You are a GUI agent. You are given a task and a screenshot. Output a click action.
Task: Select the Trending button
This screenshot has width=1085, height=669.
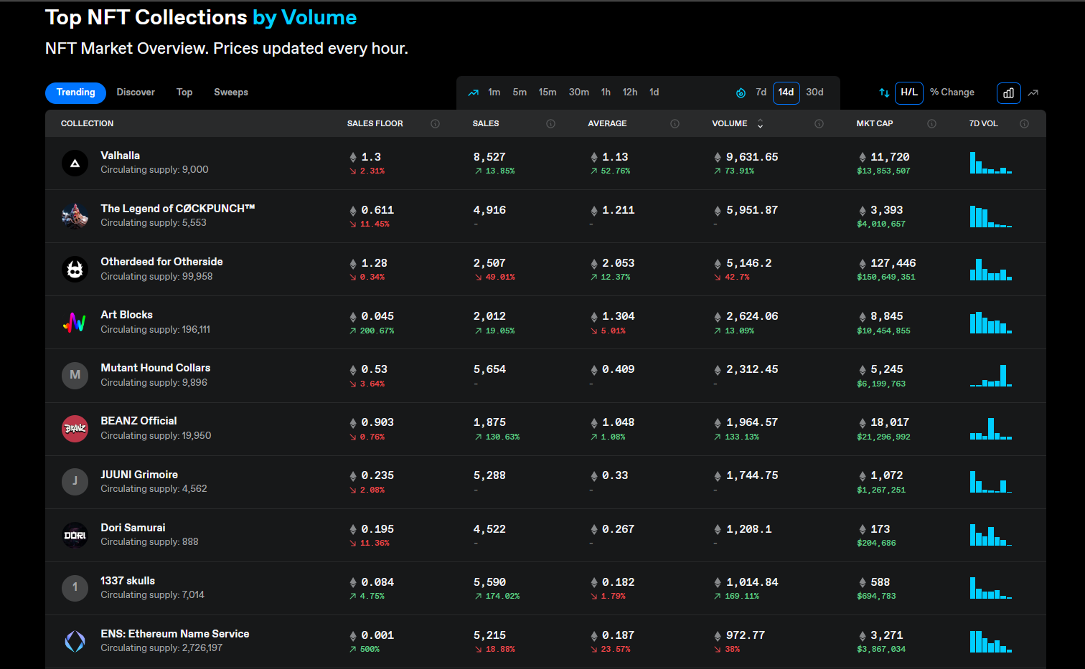75,92
